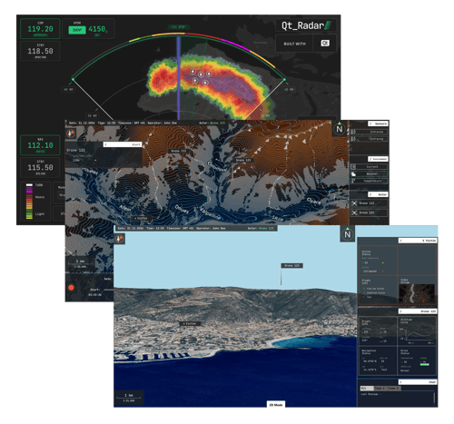Click the chat panel scrollbar
The height and width of the screenshot is (424, 454).
pos(434,398)
